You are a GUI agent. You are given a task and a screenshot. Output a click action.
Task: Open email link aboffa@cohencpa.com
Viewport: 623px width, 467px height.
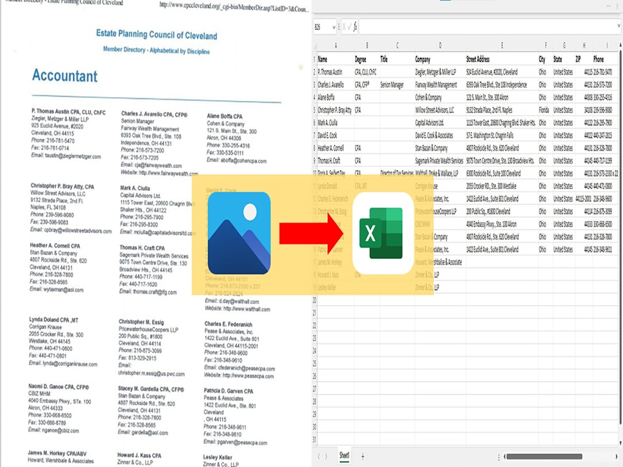243,161
